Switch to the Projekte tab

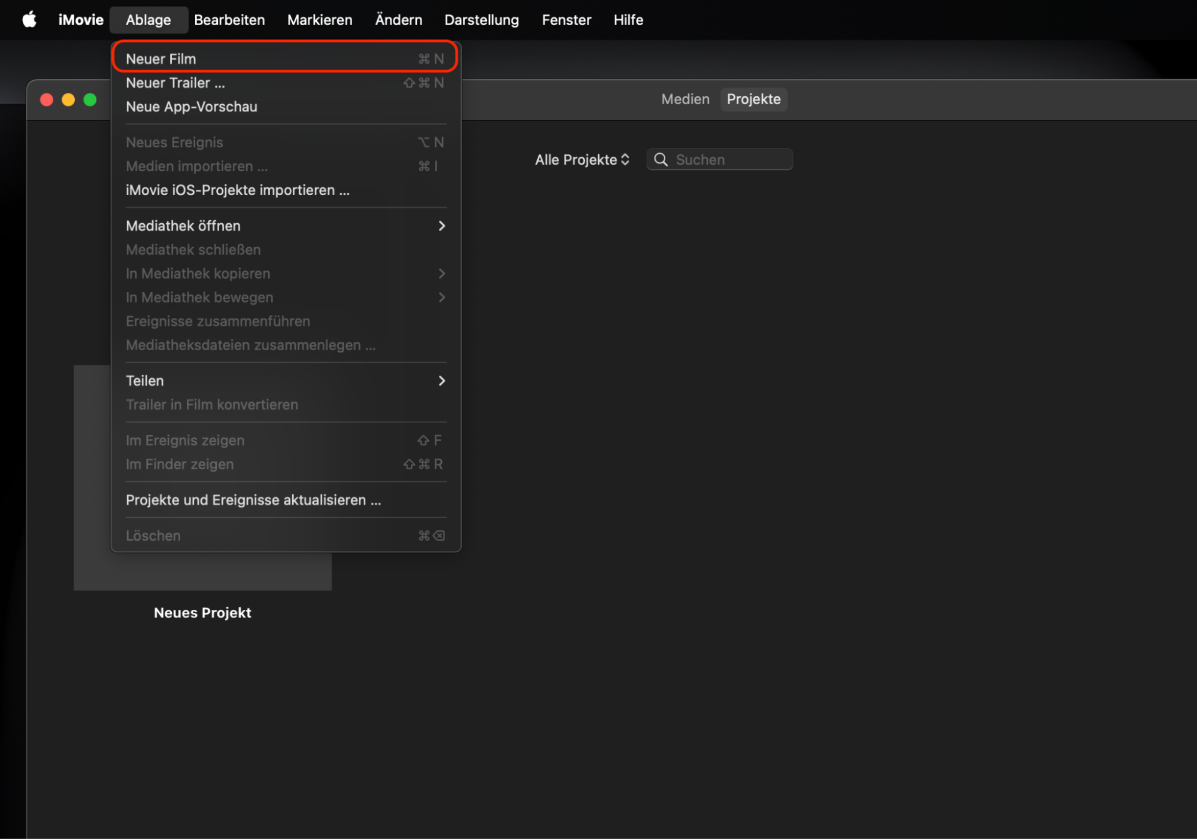click(753, 99)
